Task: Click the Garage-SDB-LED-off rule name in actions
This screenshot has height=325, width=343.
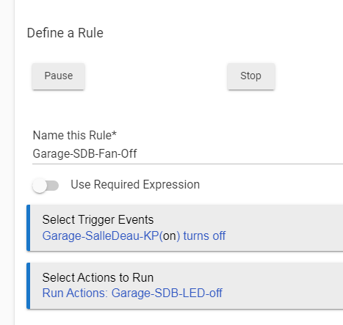Action: coord(167,293)
